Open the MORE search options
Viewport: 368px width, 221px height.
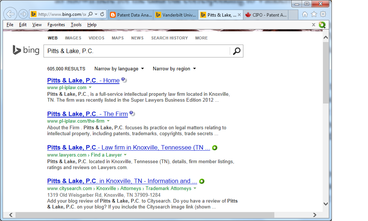[201, 38]
